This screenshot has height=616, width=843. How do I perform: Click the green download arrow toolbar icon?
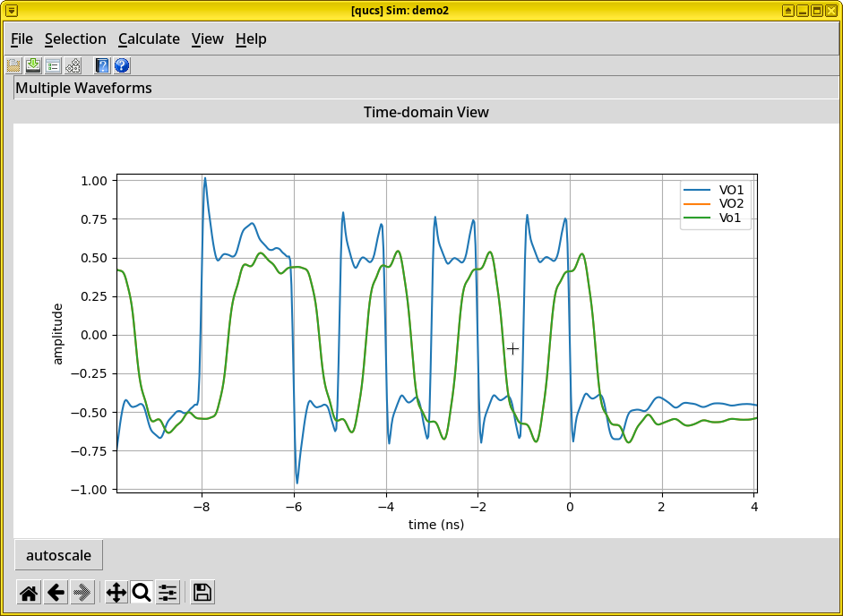(x=33, y=65)
